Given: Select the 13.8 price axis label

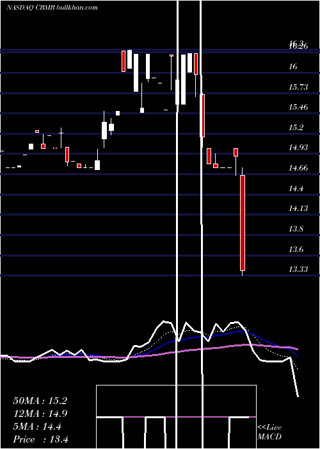Looking at the screenshot, I should pyautogui.click(x=296, y=229).
